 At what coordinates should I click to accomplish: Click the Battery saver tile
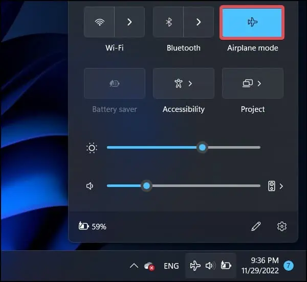click(115, 83)
